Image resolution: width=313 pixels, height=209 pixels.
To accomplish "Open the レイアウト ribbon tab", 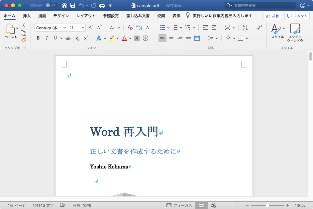I will click(x=86, y=16).
